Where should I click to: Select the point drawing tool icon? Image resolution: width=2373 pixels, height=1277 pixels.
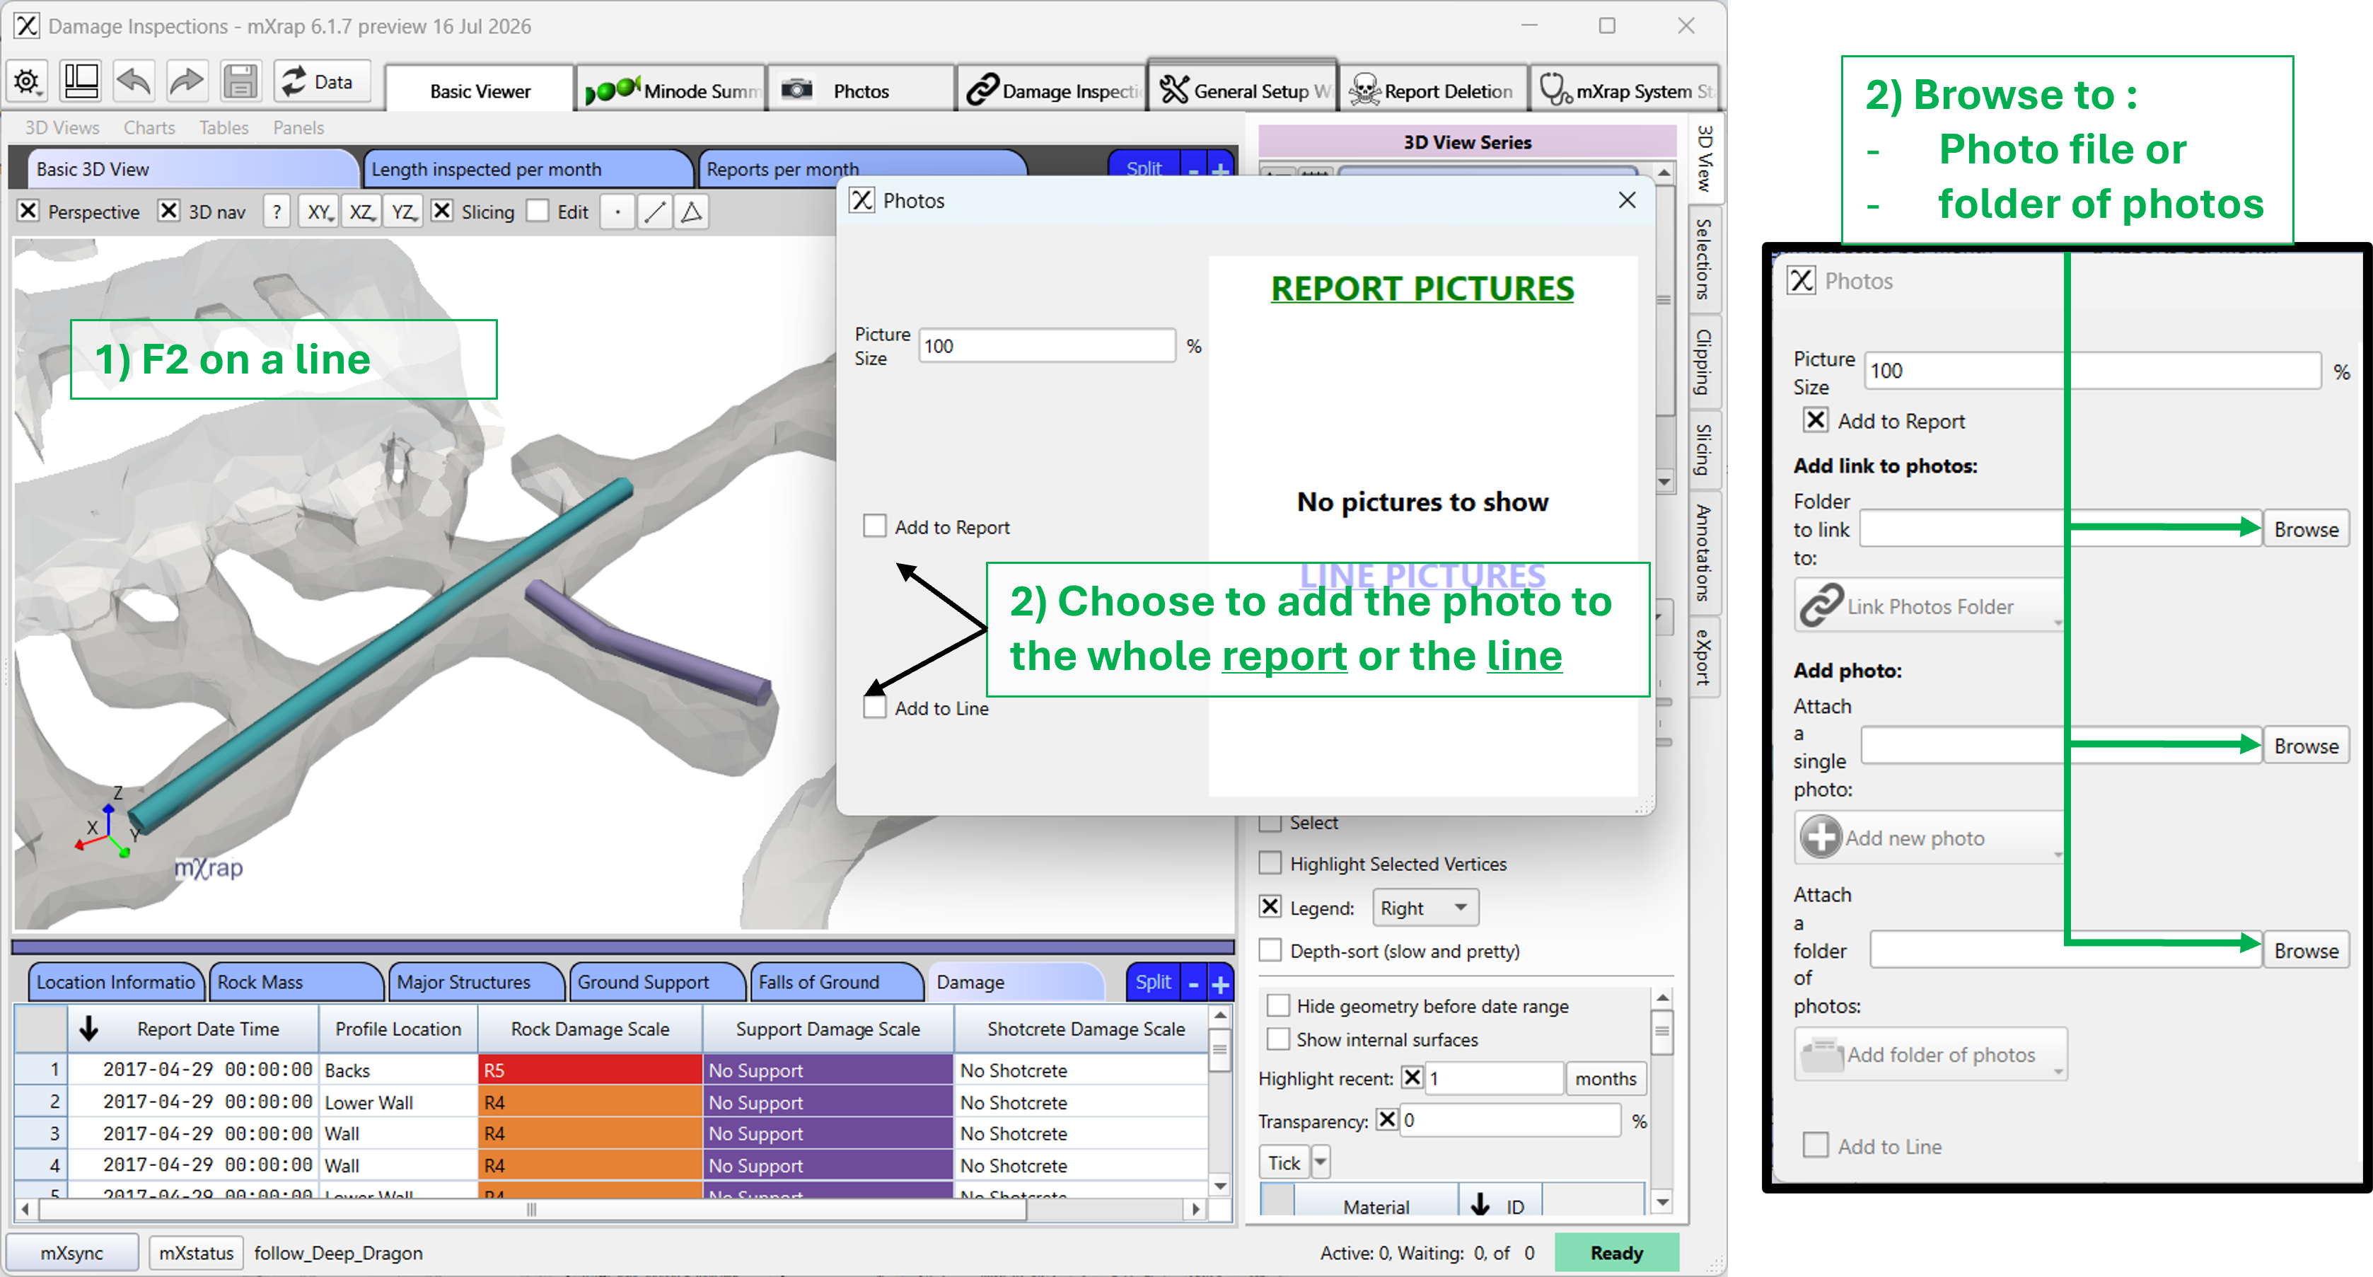tap(617, 212)
